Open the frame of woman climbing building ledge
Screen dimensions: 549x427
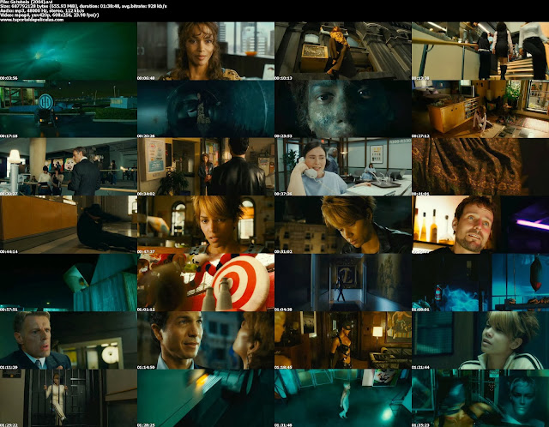click(343, 51)
